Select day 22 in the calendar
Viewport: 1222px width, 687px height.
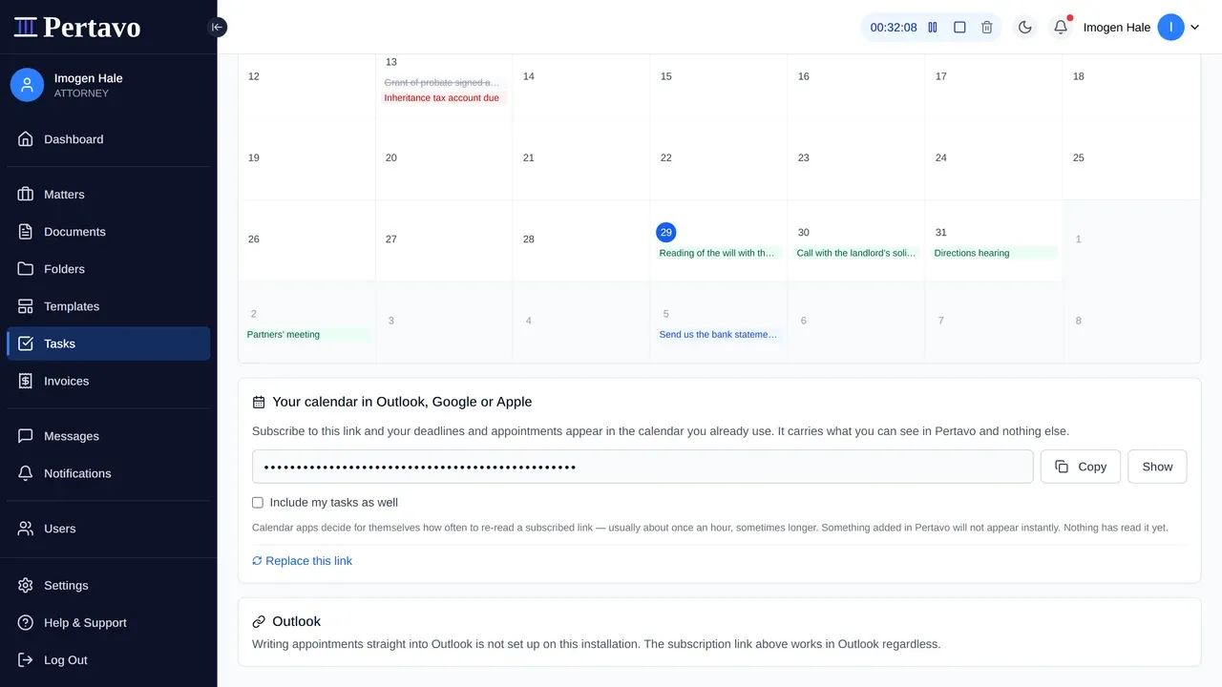[666, 157]
